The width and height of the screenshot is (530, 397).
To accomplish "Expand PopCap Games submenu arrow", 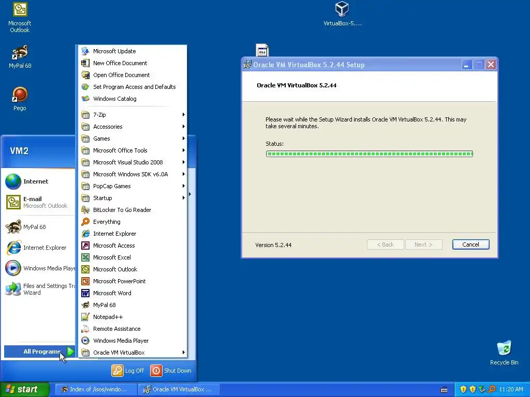I will [184, 186].
